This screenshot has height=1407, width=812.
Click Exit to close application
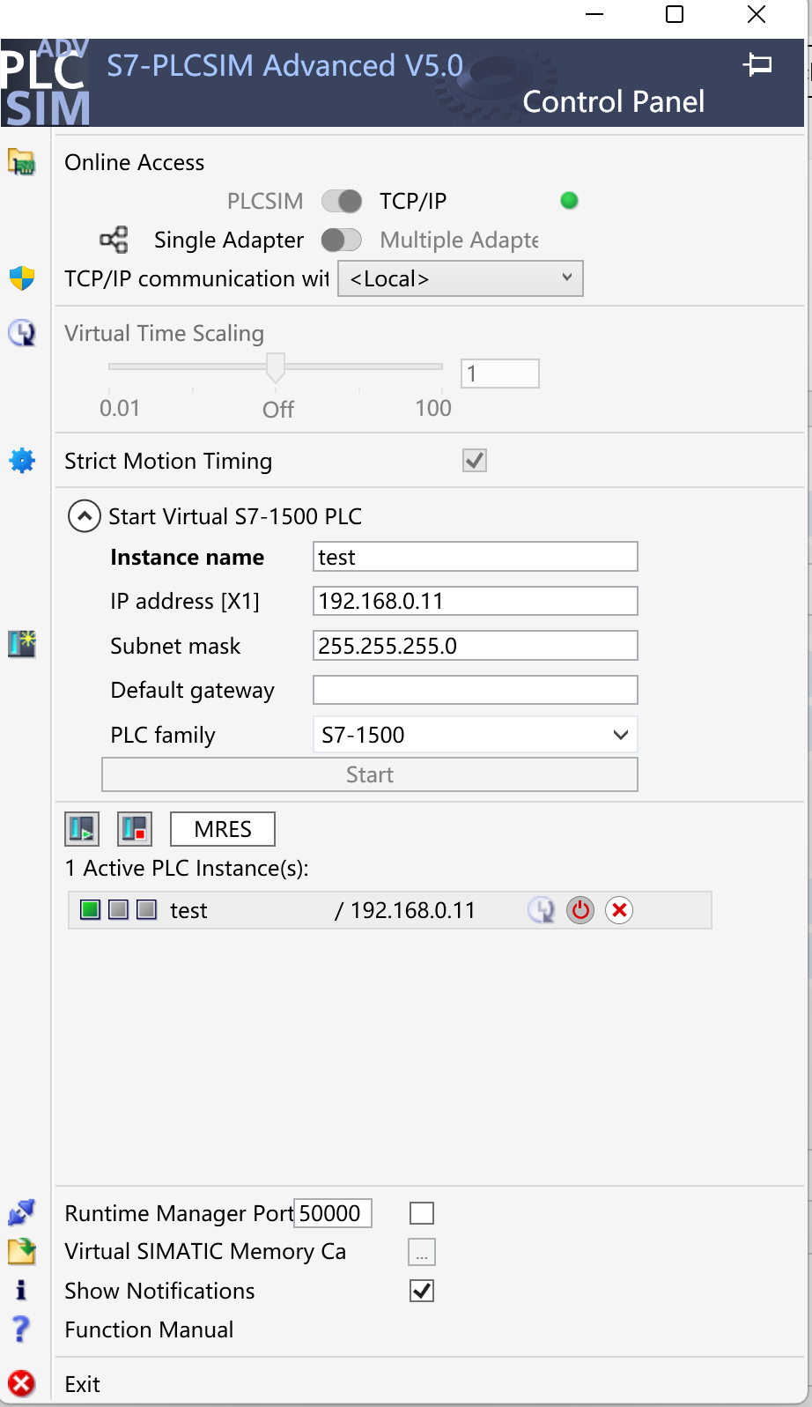tap(83, 1384)
